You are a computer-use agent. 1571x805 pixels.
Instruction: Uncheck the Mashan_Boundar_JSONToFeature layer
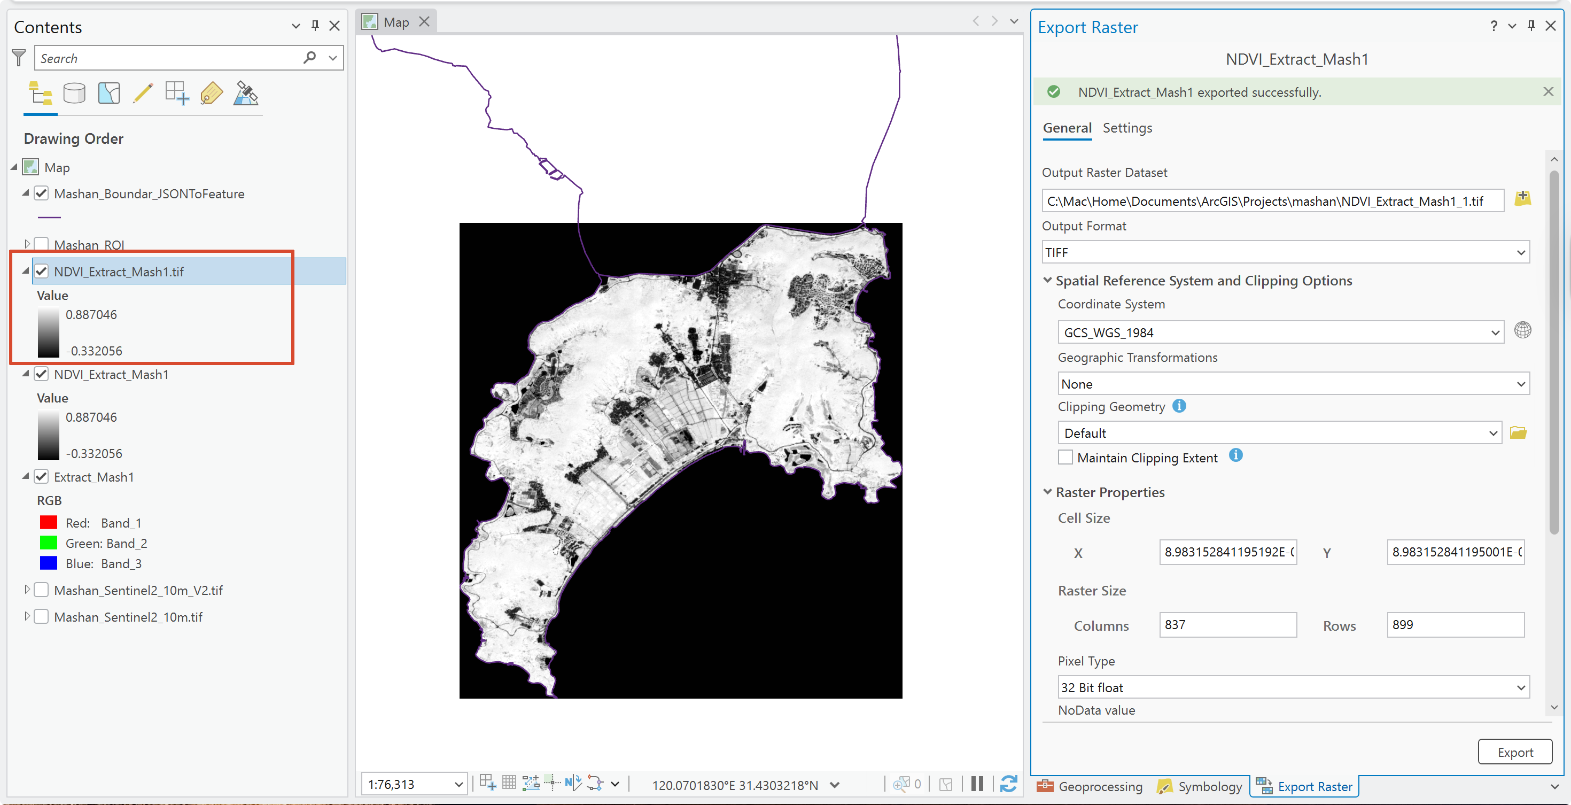click(41, 193)
